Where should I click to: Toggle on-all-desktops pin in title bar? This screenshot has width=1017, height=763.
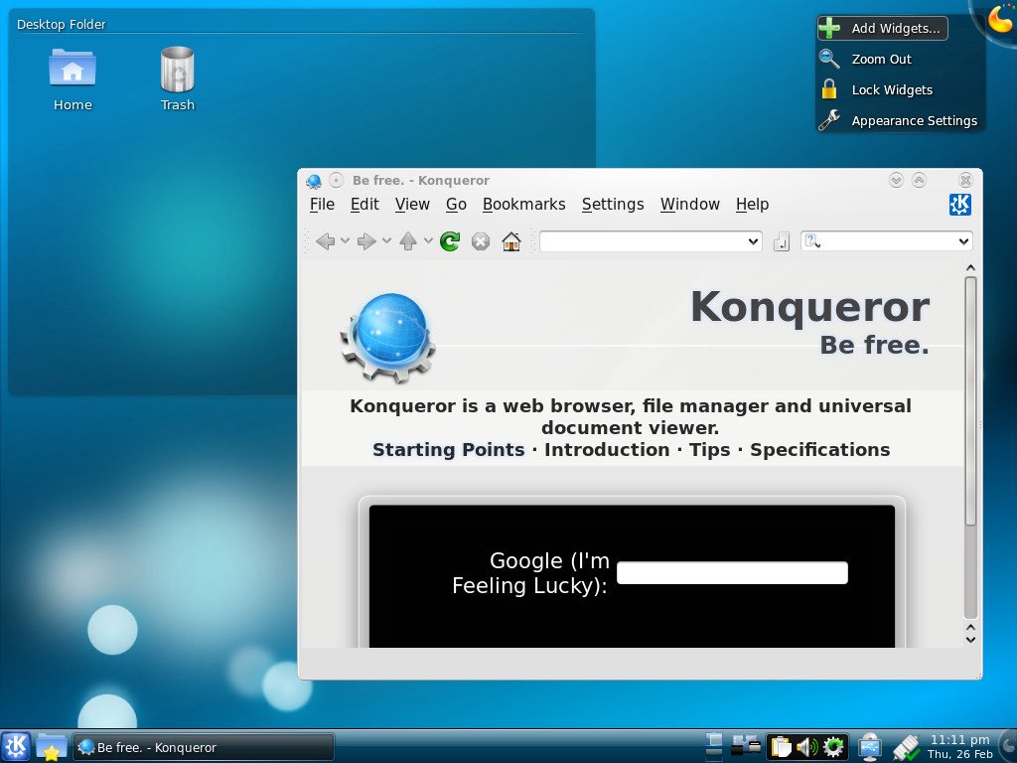pos(336,181)
